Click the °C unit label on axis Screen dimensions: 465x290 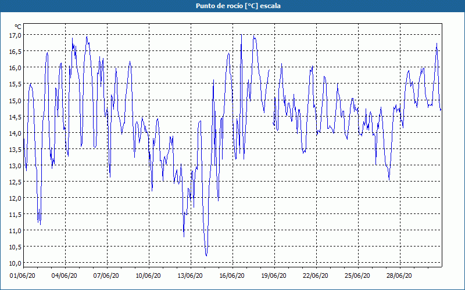click(18, 27)
